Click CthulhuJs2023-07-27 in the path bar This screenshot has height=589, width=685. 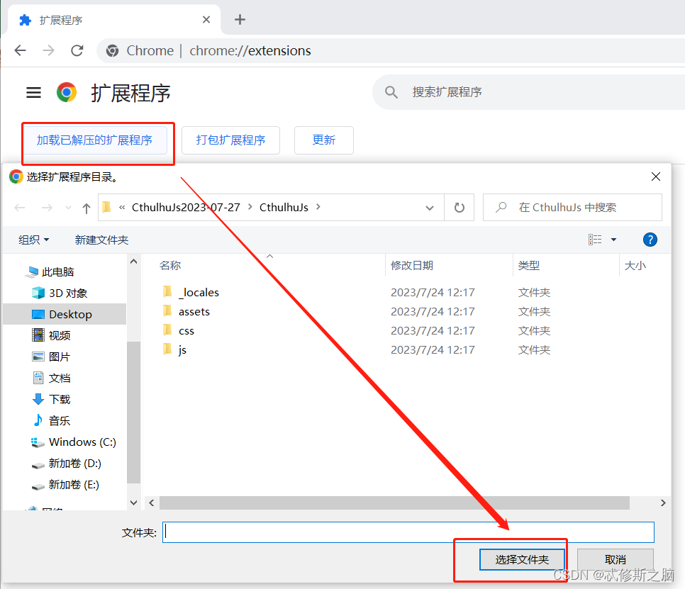pos(186,208)
